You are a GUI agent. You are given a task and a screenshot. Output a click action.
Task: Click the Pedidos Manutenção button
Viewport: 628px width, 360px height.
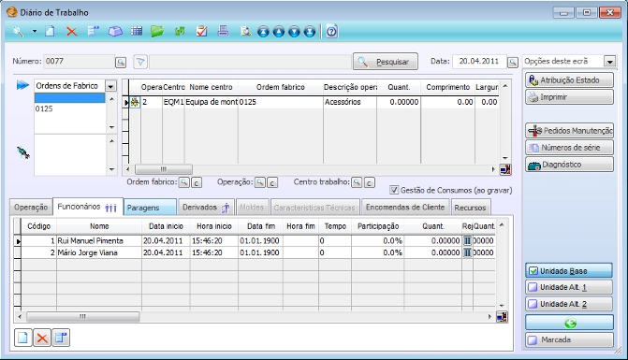569,130
